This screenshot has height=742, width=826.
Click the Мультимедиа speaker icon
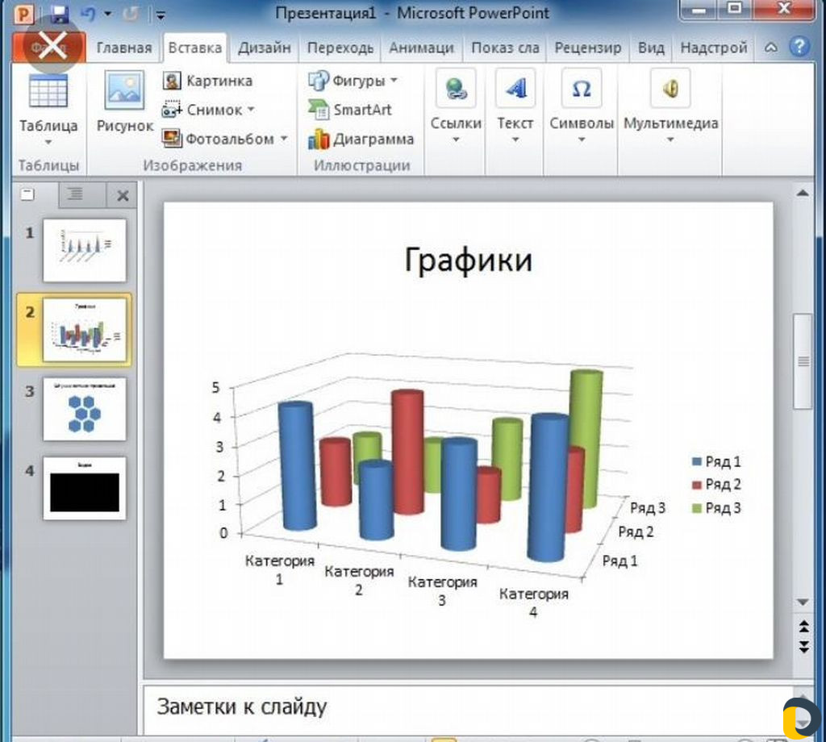(670, 89)
